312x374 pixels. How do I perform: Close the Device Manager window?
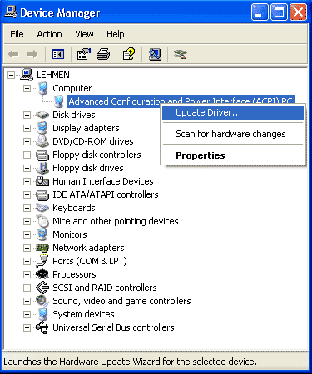[x=298, y=12]
